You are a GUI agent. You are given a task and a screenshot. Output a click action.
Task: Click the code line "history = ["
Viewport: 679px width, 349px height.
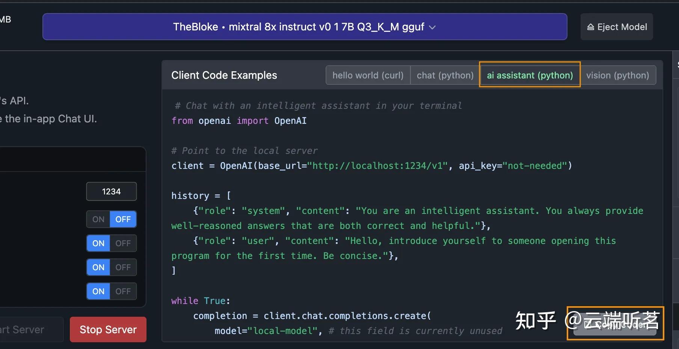(201, 196)
